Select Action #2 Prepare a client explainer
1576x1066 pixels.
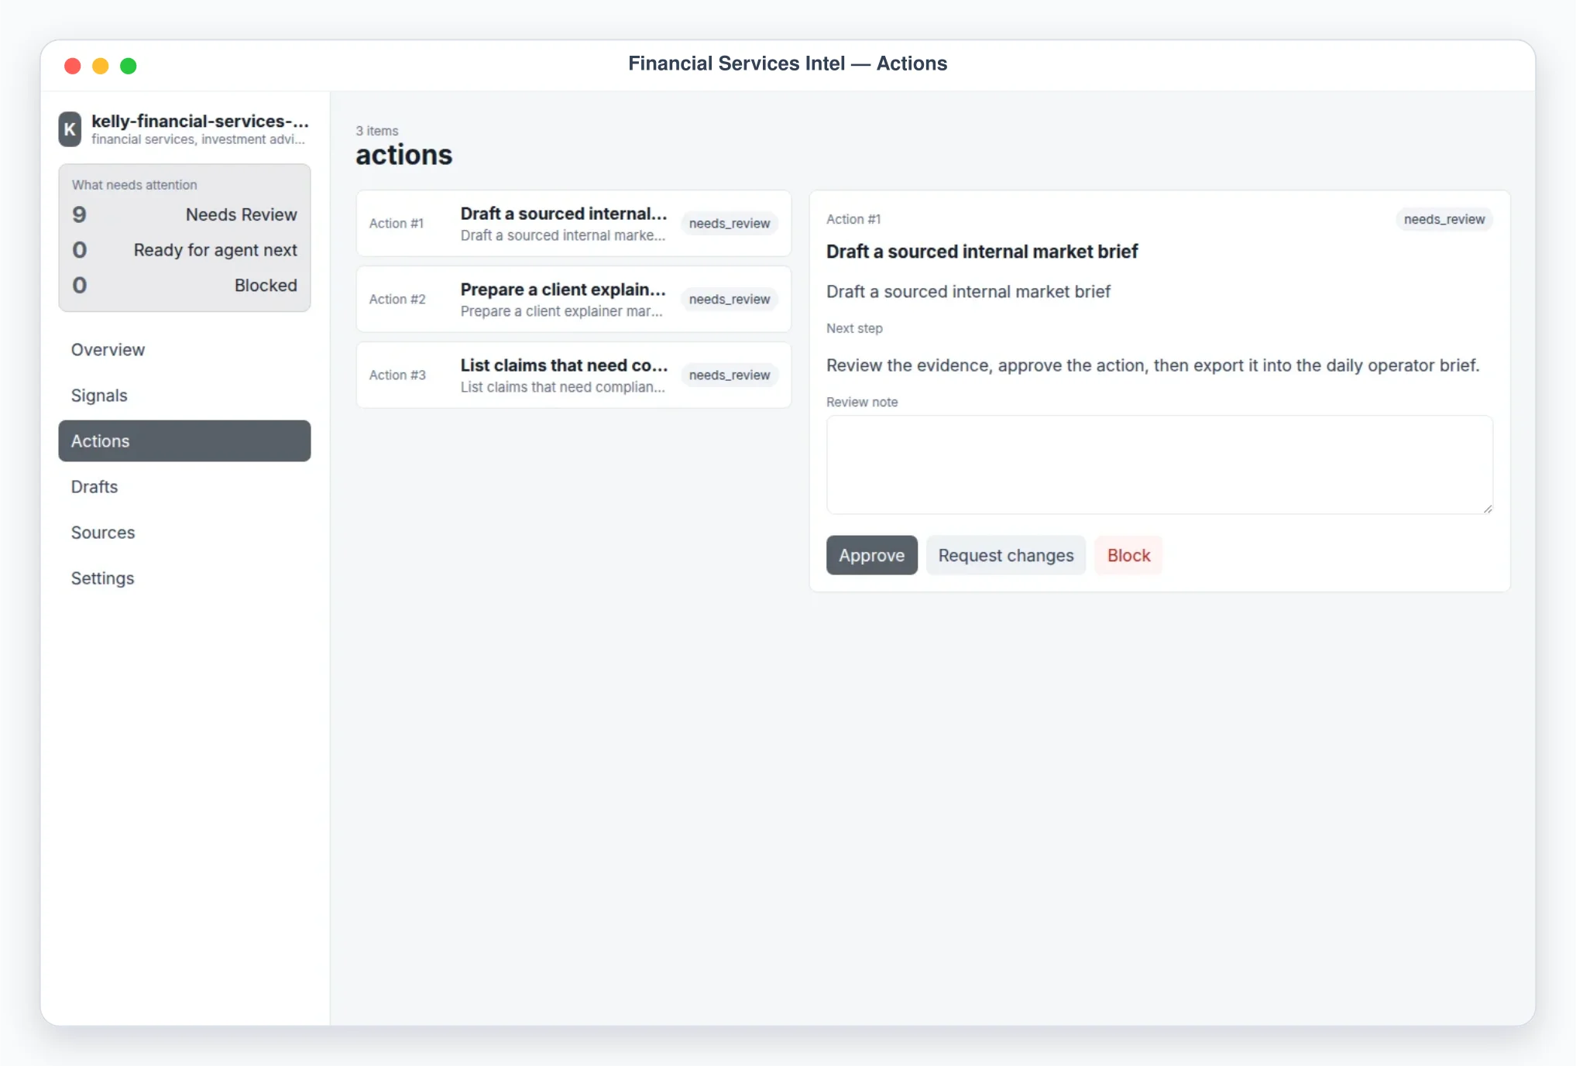(x=574, y=300)
